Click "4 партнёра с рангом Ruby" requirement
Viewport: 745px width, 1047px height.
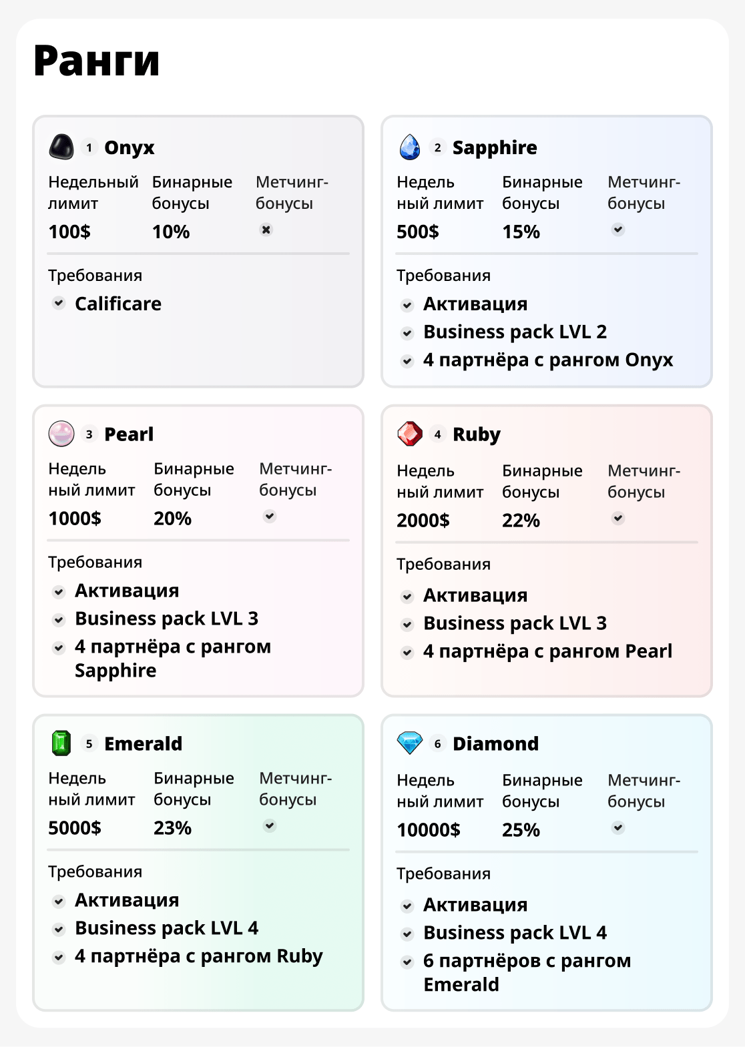tap(198, 956)
